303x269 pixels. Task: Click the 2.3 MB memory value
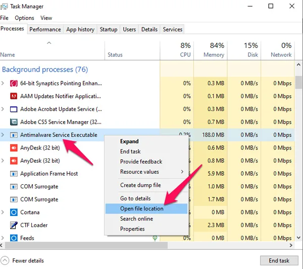coord(216,225)
